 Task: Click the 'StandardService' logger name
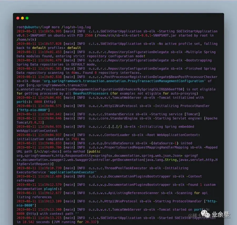119,114
